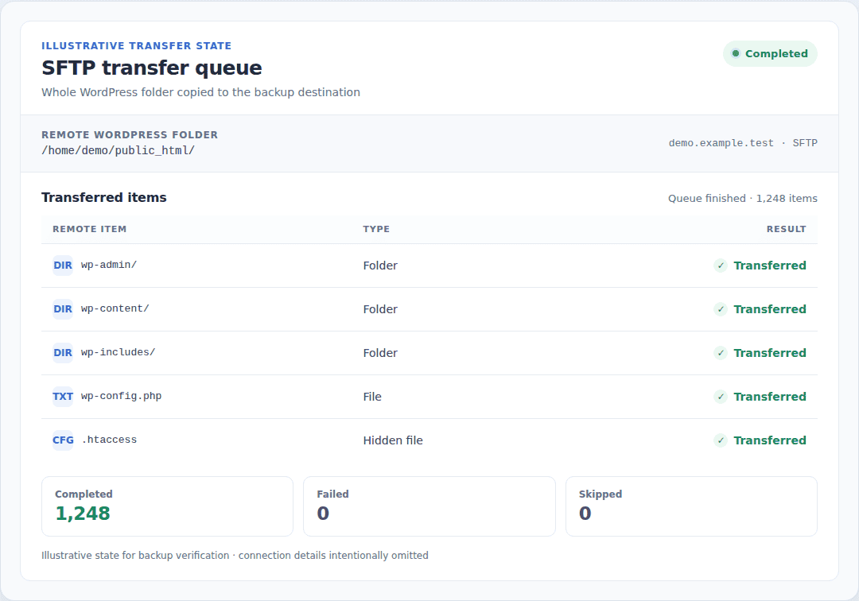859x601 pixels.
Task: Click the DIR badge beside wp-includes/
Action: tap(63, 353)
